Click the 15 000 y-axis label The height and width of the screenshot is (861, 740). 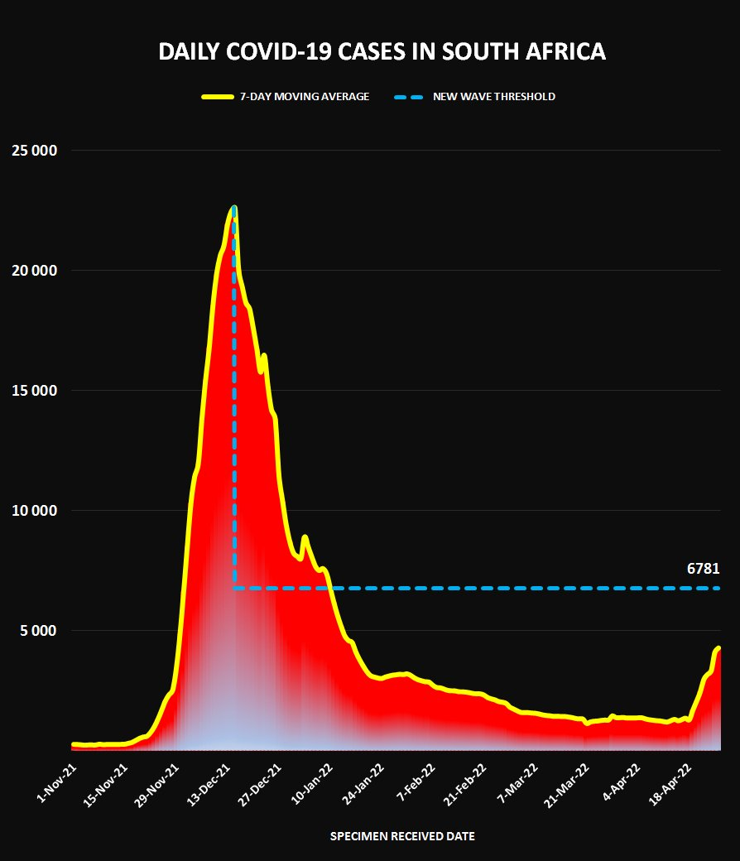[35, 391]
